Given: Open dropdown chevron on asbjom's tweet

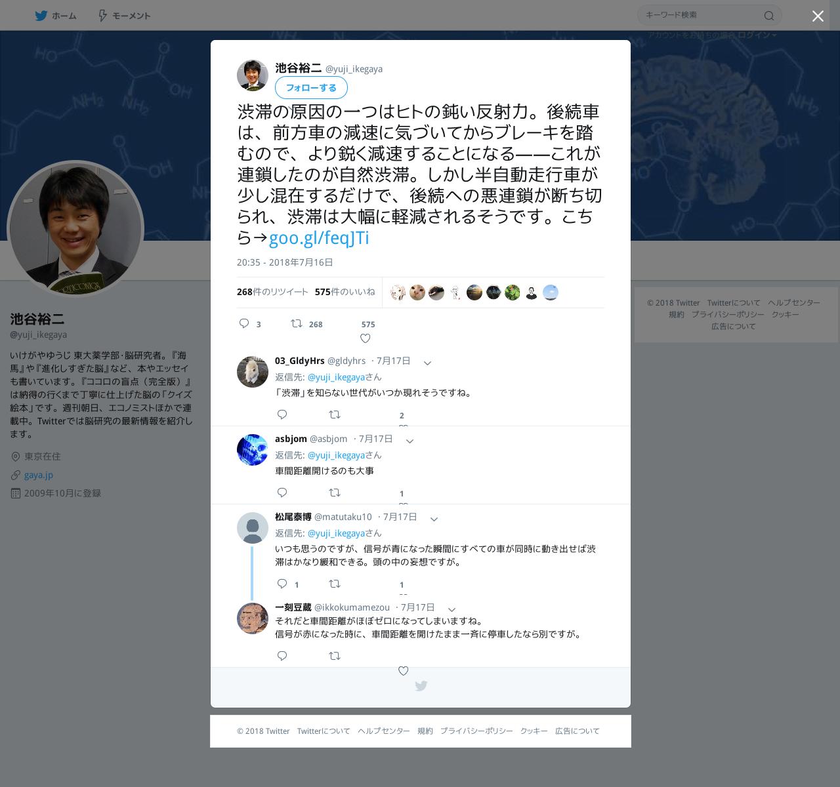Looking at the screenshot, I should [409, 441].
